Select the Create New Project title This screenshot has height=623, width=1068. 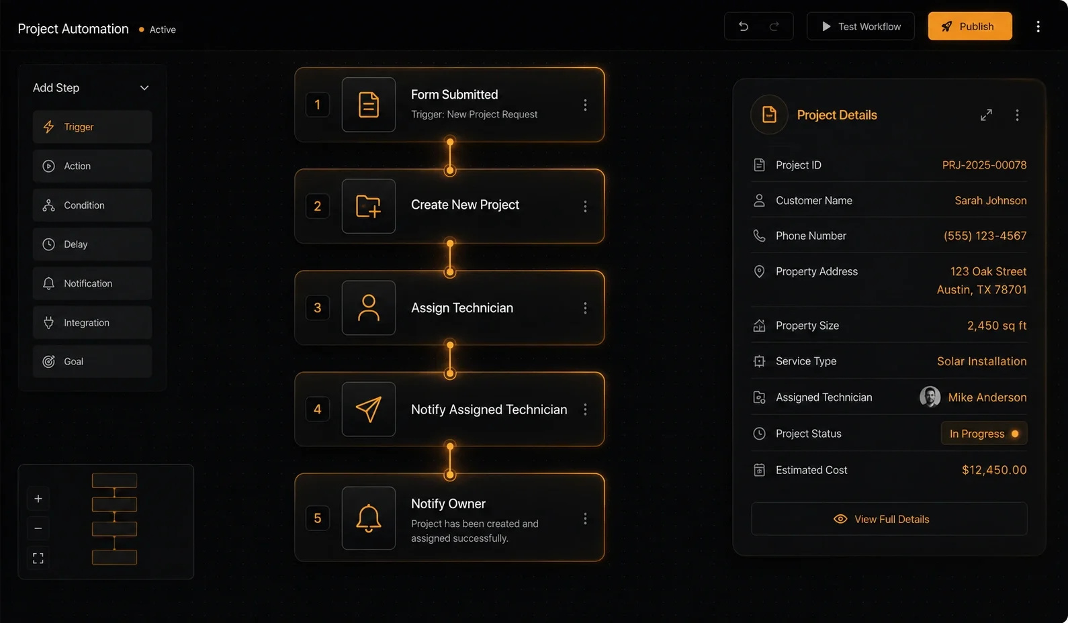point(465,205)
